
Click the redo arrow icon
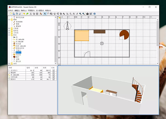click(x=27, y=14)
